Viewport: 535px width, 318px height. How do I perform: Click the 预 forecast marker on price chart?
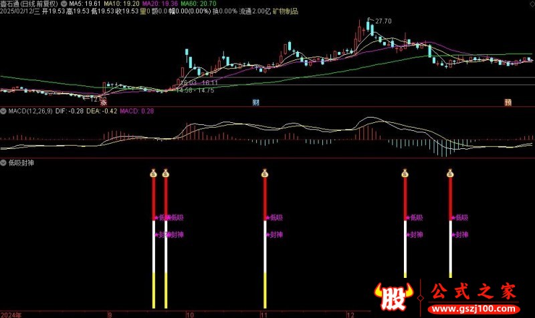tap(508, 102)
